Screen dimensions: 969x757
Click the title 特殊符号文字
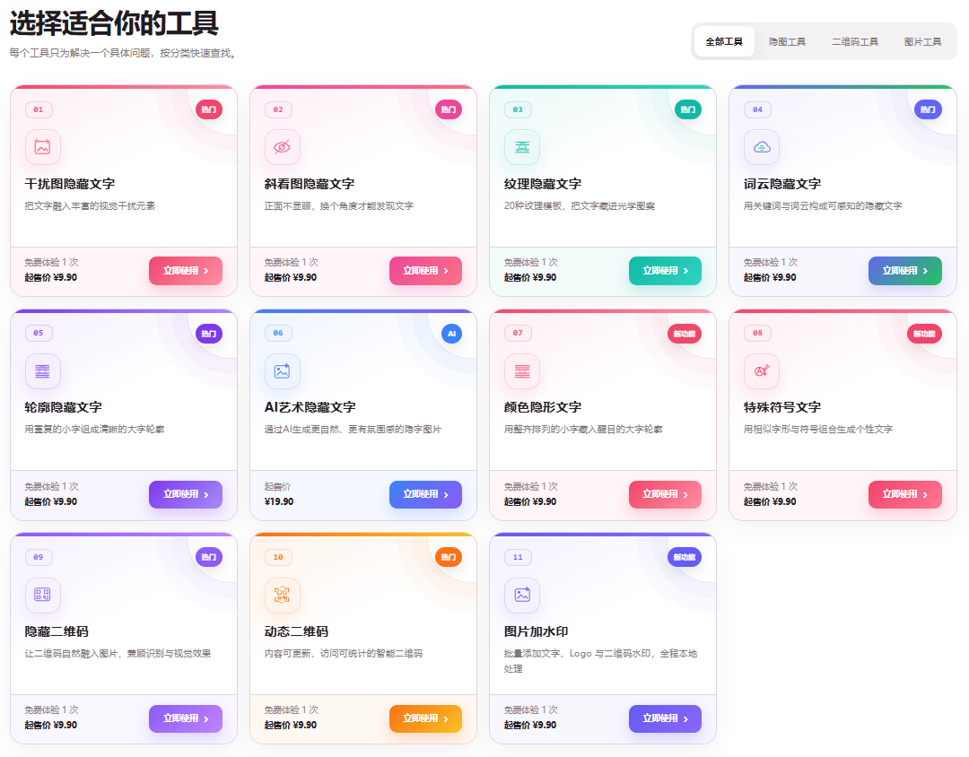782,407
